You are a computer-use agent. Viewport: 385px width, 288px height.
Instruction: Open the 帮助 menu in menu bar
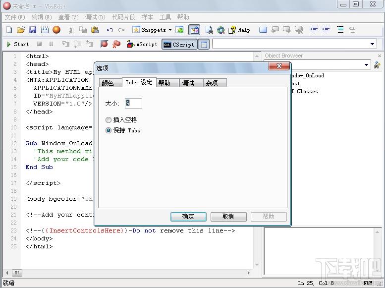183,17
